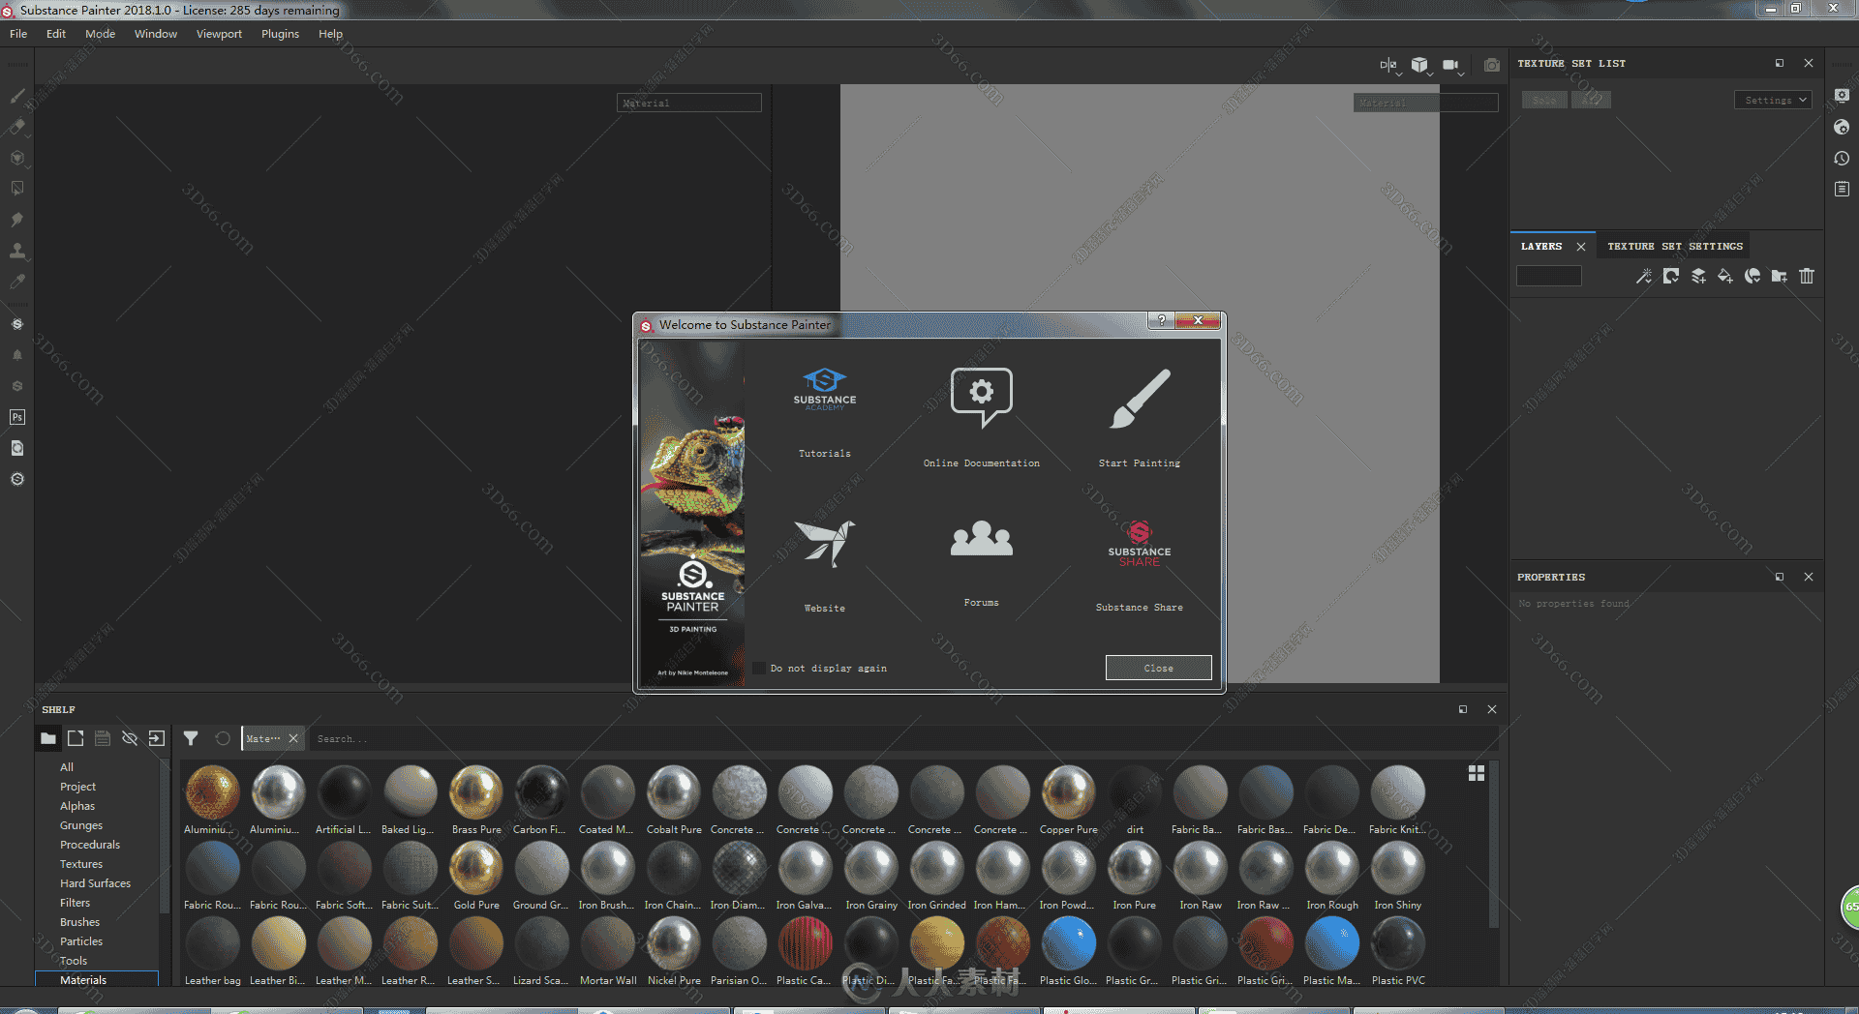
Task: Click the smart material icon in Layers panel
Action: 1752,277
